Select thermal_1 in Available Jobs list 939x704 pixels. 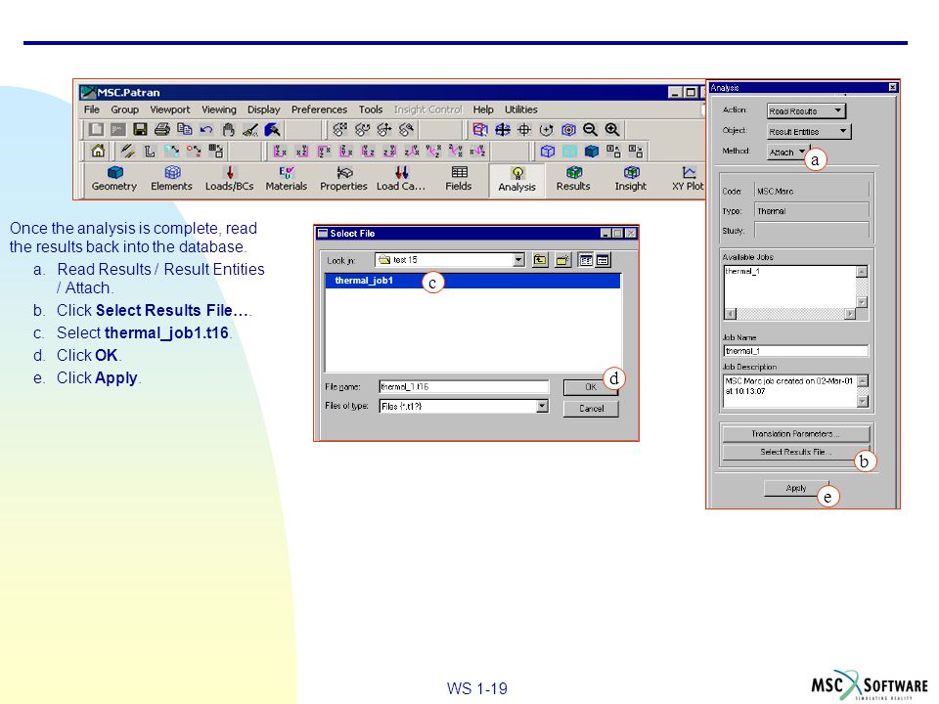pos(742,272)
